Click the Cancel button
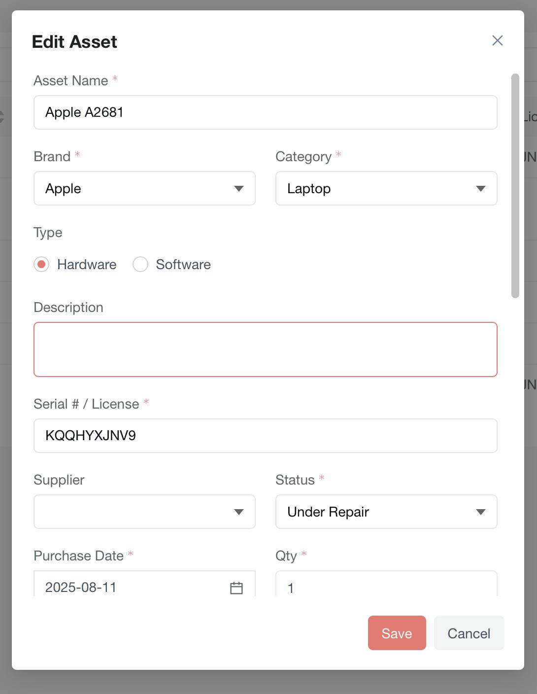The height and width of the screenshot is (694, 537). [469, 633]
